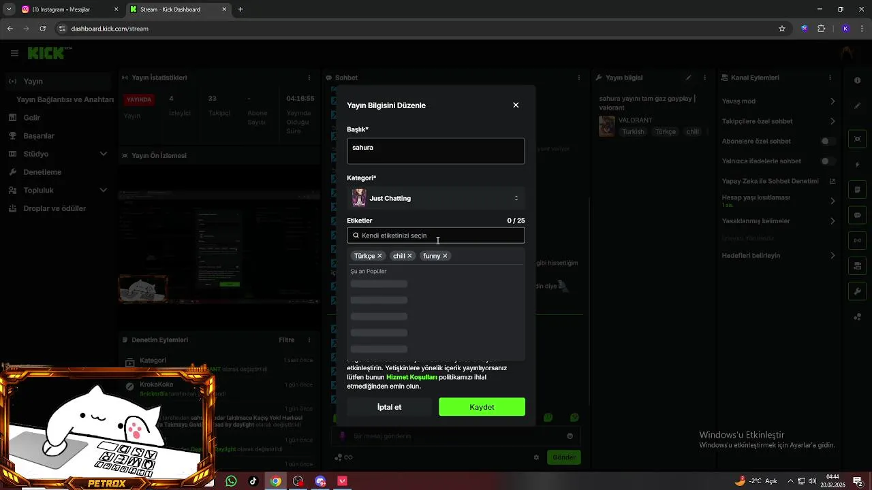Expand the Topluluk sidebar section
The width and height of the screenshot is (872, 490).
(x=104, y=191)
